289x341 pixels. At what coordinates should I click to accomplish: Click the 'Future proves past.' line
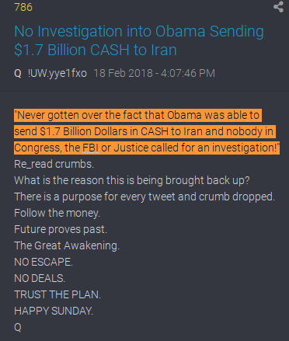(x=61, y=229)
